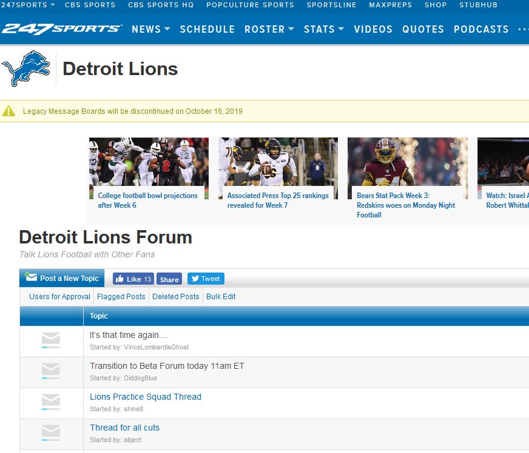This screenshot has width=529, height=453.
Task: Click the yellow warning icon in notice
Action: [x=8, y=111]
